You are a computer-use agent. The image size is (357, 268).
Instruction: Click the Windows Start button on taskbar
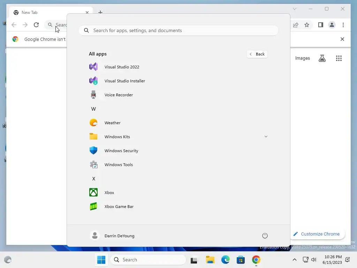[x=101, y=260]
